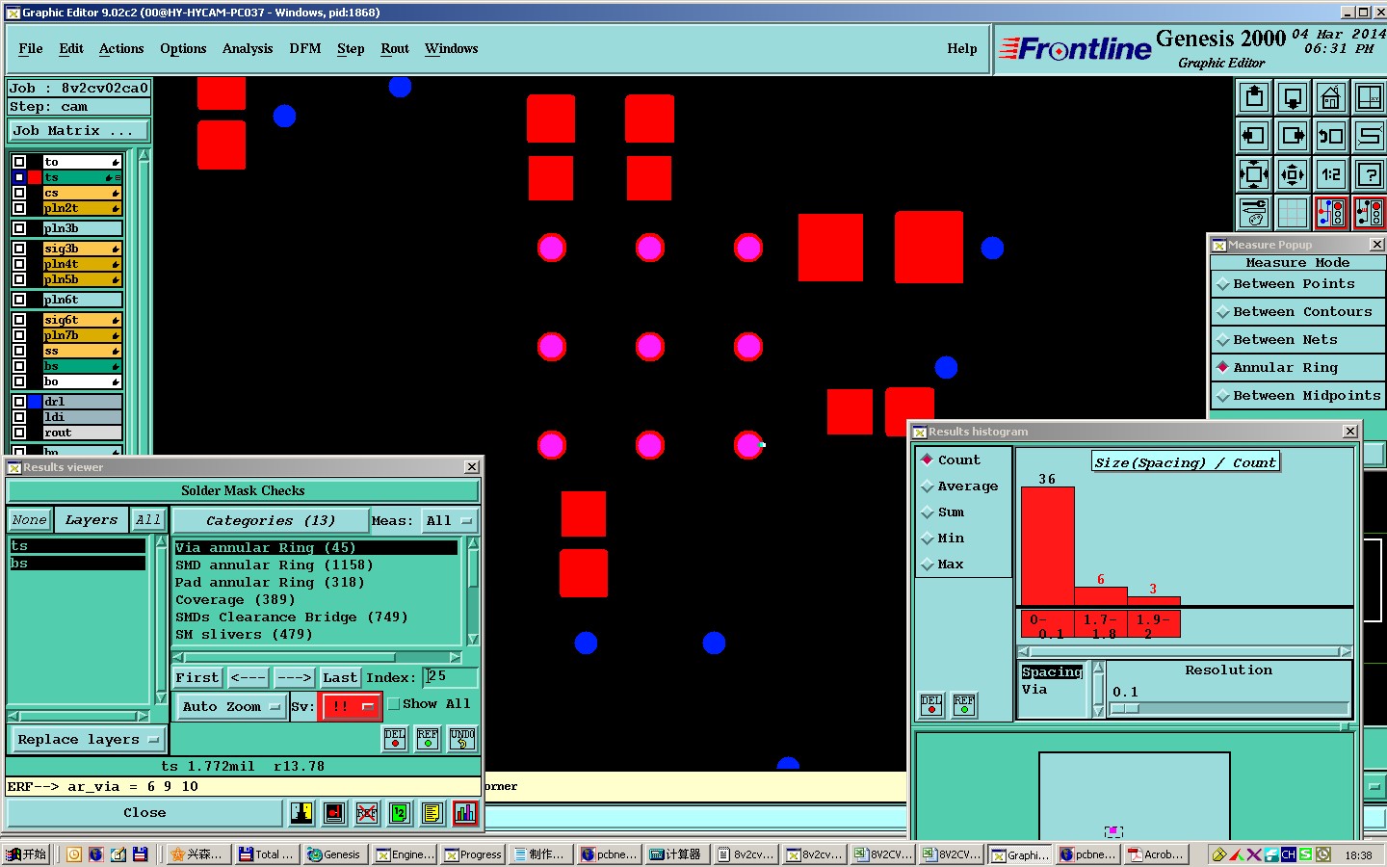
Task: Toggle display checkbox for layer cs
Action: (x=19, y=193)
